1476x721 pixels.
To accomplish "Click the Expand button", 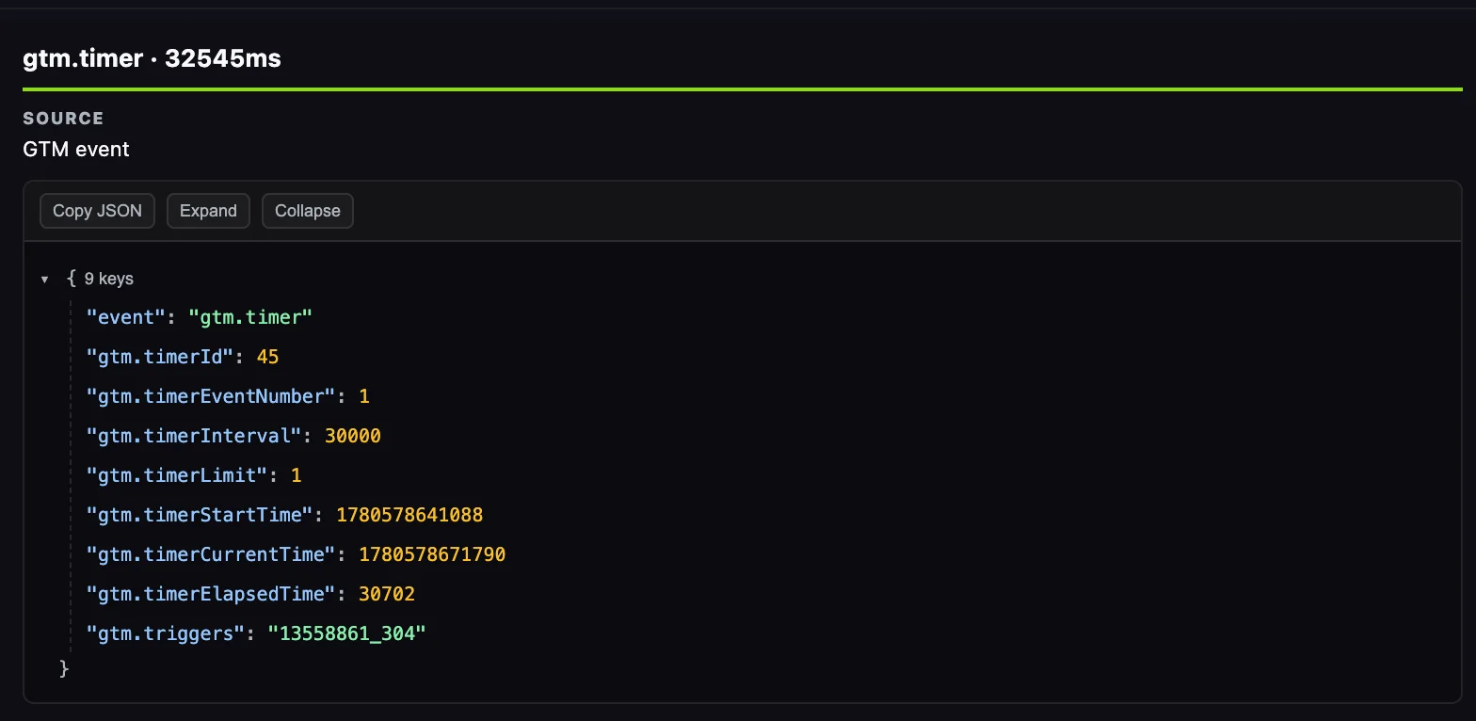I will point(208,211).
